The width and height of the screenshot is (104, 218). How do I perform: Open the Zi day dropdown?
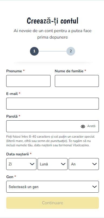coord(21,164)
